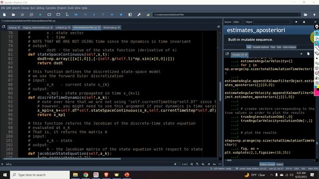
Task: Expand the Help Source dropdown
Action: [239, 22]
